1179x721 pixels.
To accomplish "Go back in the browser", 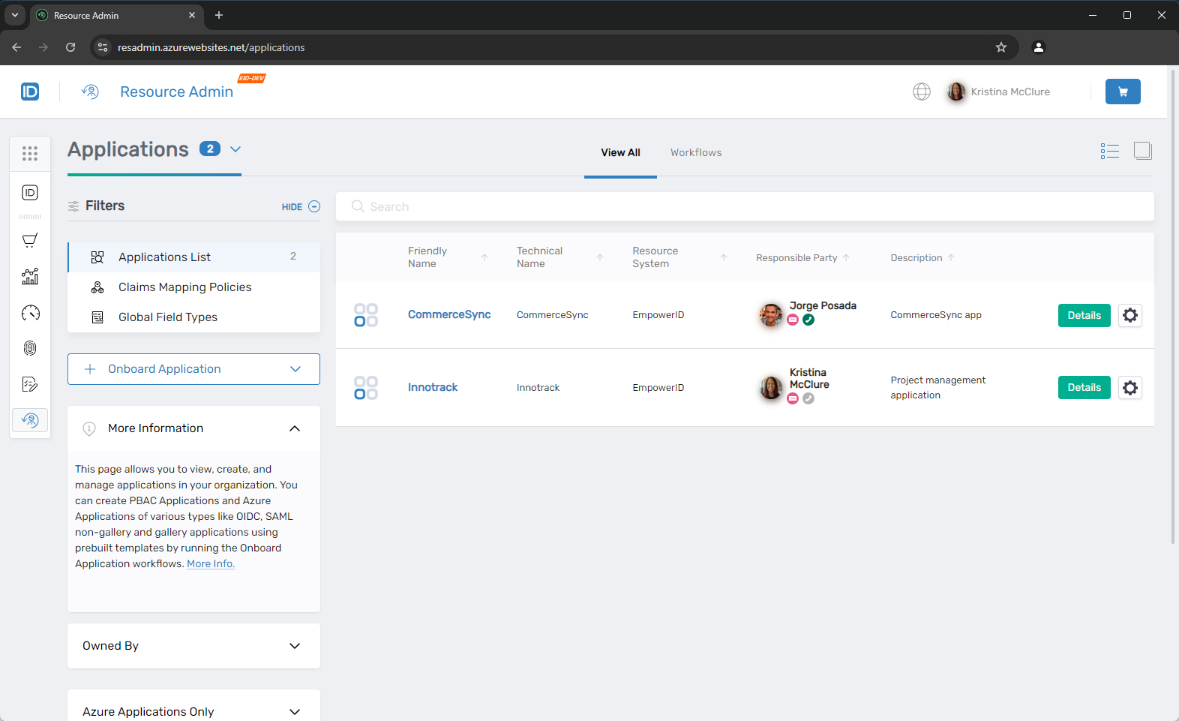I will (16, 47).
